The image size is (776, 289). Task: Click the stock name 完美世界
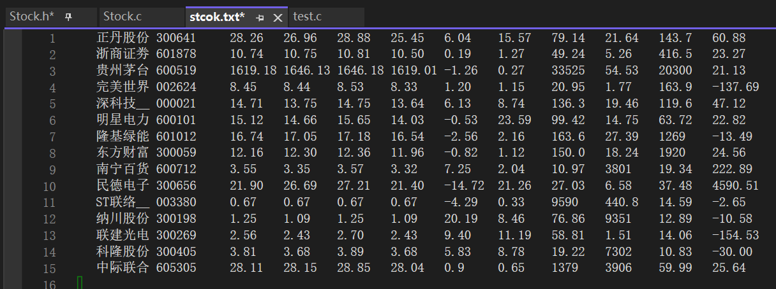coord(123,87)
